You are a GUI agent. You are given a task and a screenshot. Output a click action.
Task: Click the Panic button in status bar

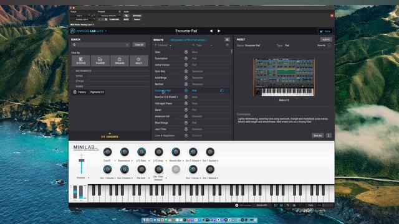(x=310, y=205)
